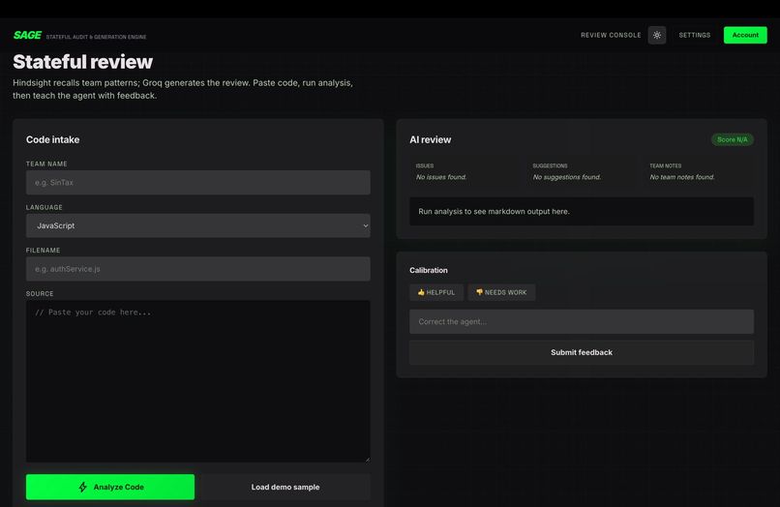
Task: Click 'Run analysis to see markdown output here.'
Action: [x=494, y=212]
